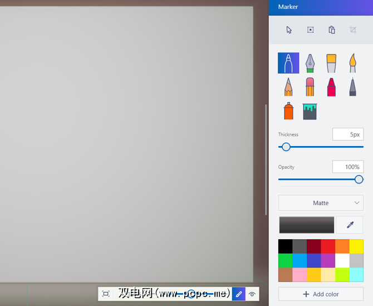Select the orange Spray can

point(288,111)
